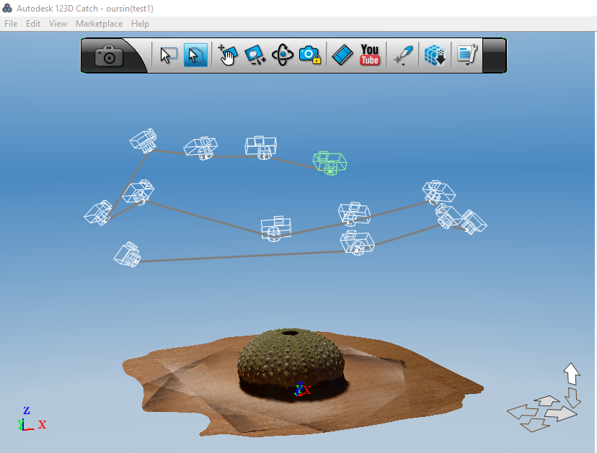This screenshot has height=453, width=597.
Task: Click the XYZ axis indicator
Action: (x=32, y=418)
